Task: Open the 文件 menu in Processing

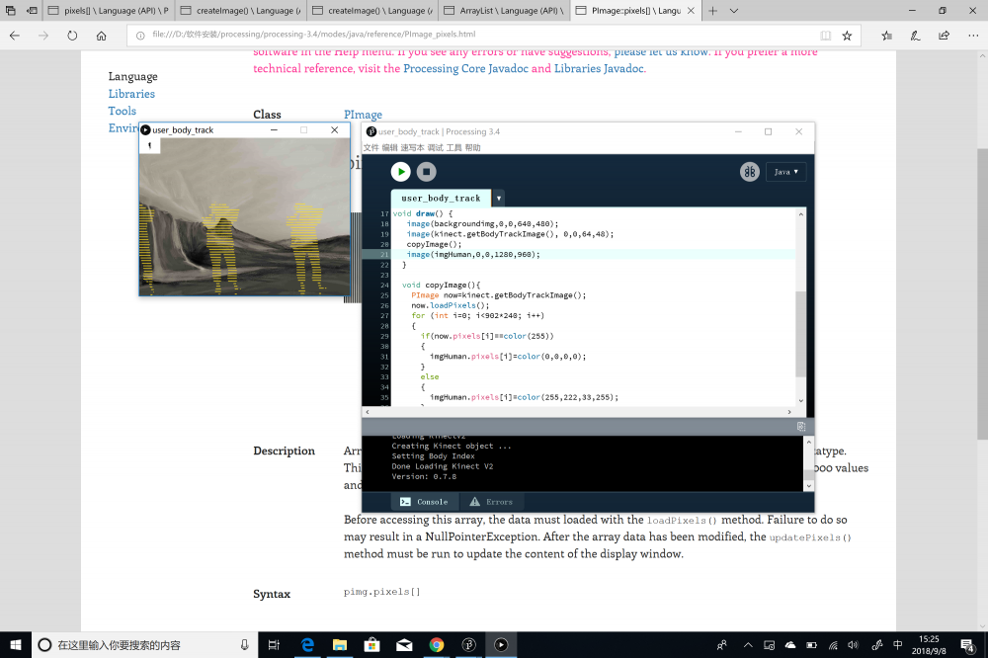Action: 371,147
